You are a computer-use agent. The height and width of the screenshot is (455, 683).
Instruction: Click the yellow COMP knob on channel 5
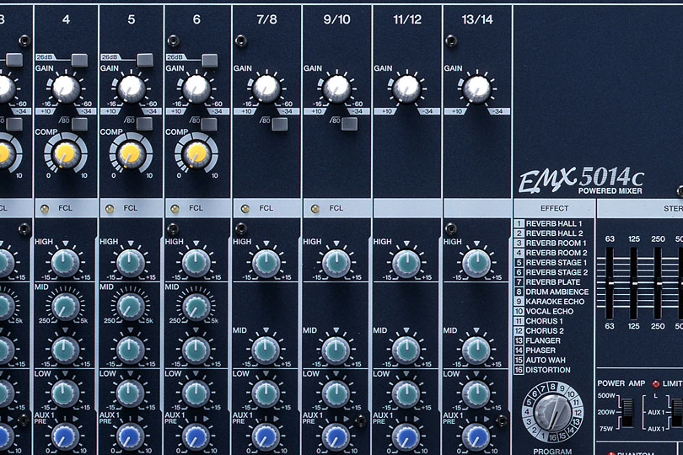(x=131, y=153)
